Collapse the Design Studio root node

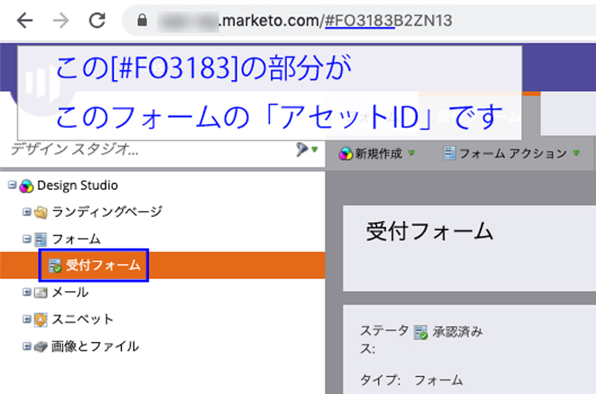(x=12, y=186)
